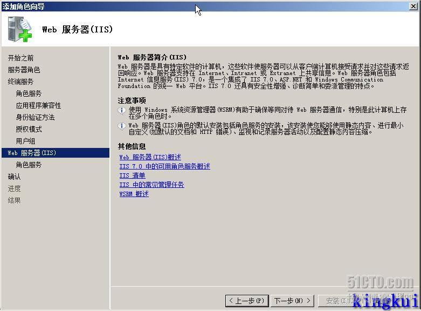Click the 结果 step label
The image size is (421, 311).
pos(14,200)
